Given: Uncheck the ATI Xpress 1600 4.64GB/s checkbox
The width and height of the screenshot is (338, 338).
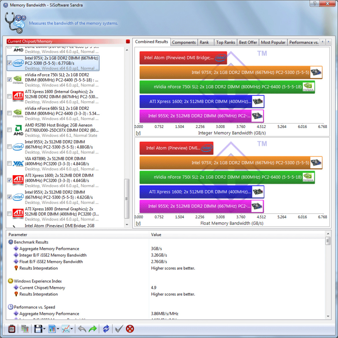Looking at the screenshot, I should 9,180.
